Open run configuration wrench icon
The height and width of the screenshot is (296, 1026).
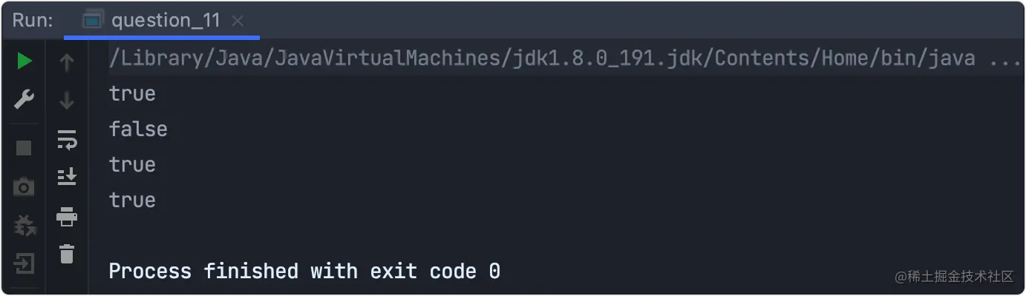24,99
